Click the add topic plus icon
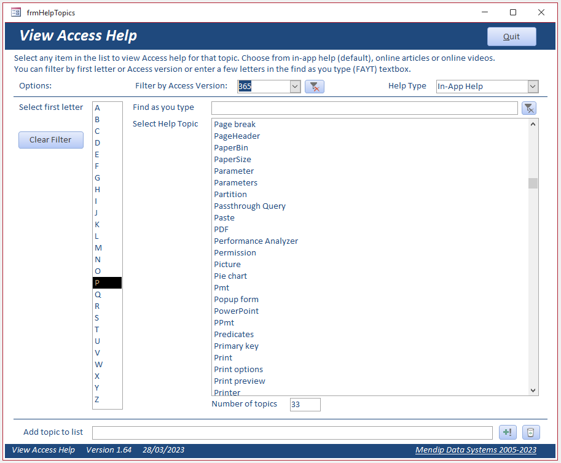 (508, 432)
